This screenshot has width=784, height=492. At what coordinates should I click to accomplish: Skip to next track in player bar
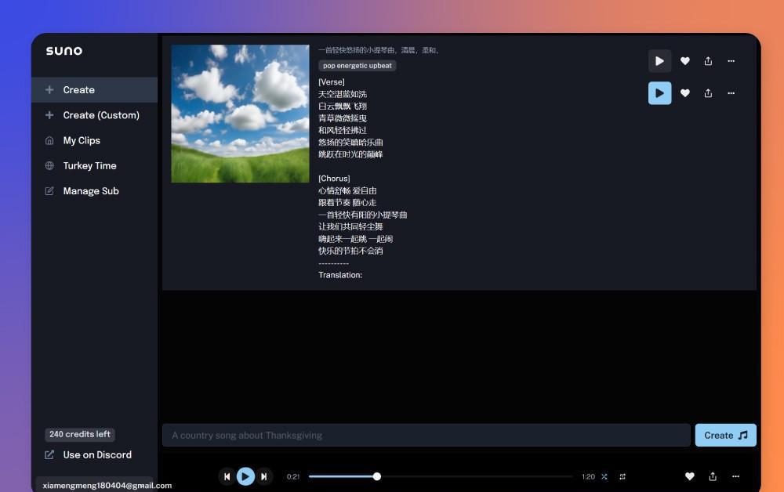(x=264, y=476)
